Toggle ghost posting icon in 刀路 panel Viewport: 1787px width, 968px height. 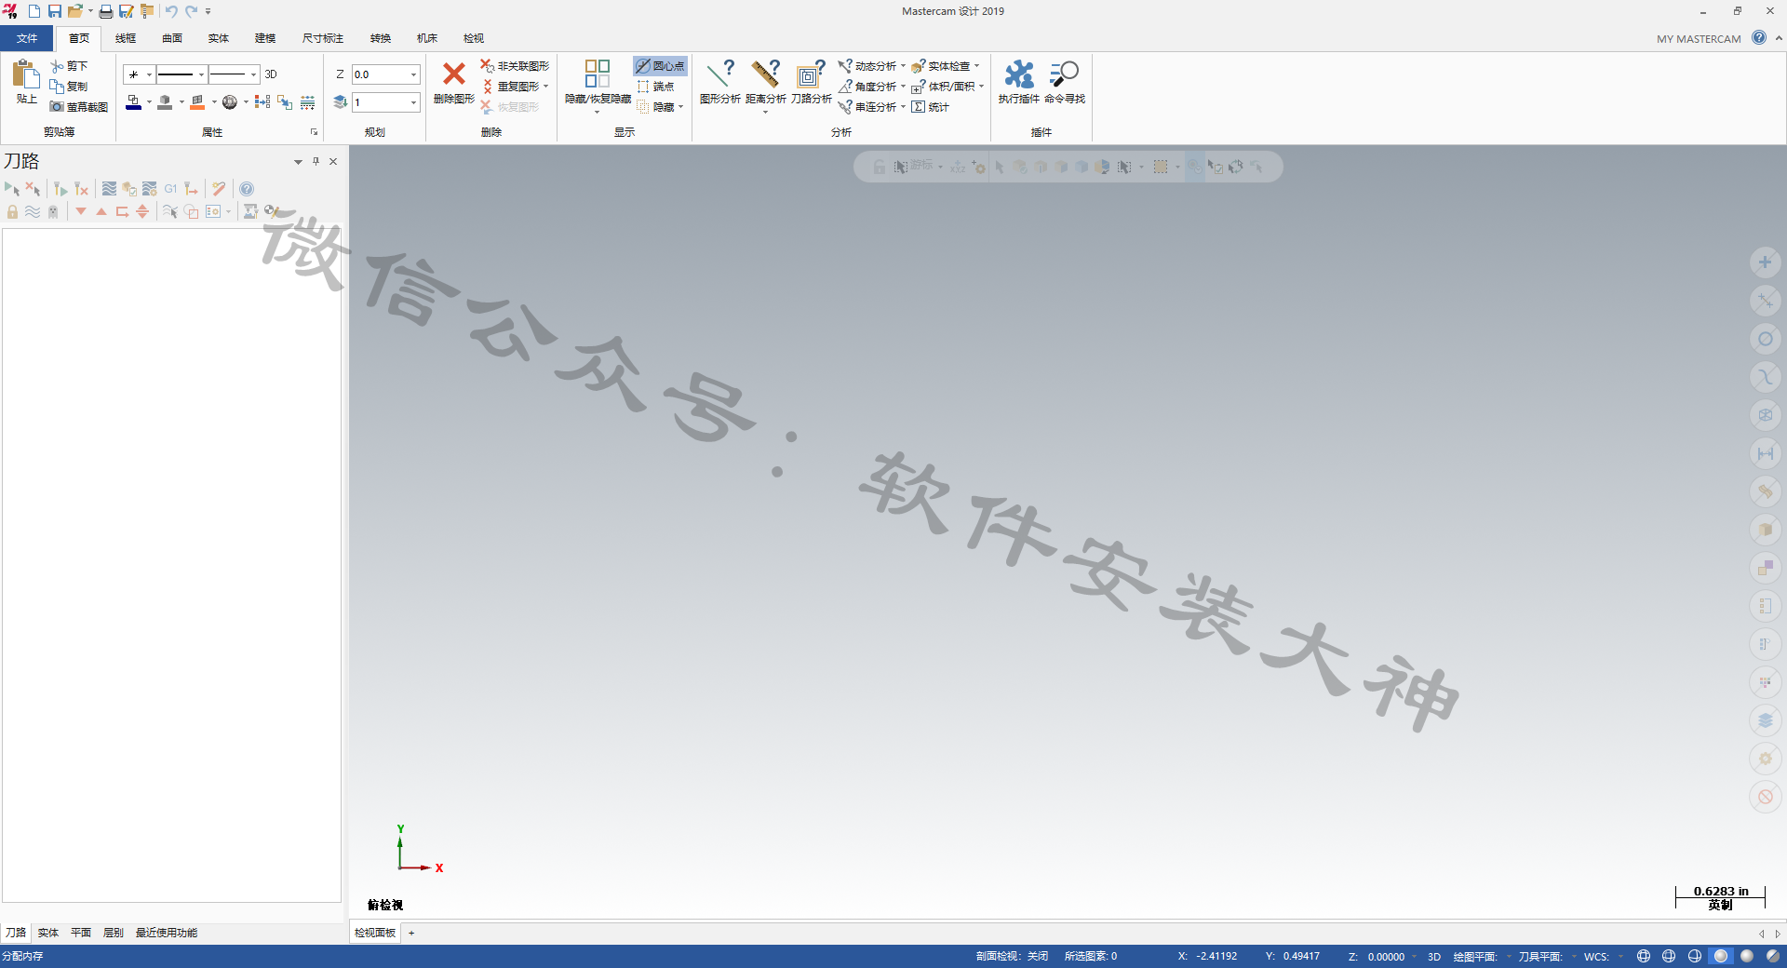tap(53, 211)
